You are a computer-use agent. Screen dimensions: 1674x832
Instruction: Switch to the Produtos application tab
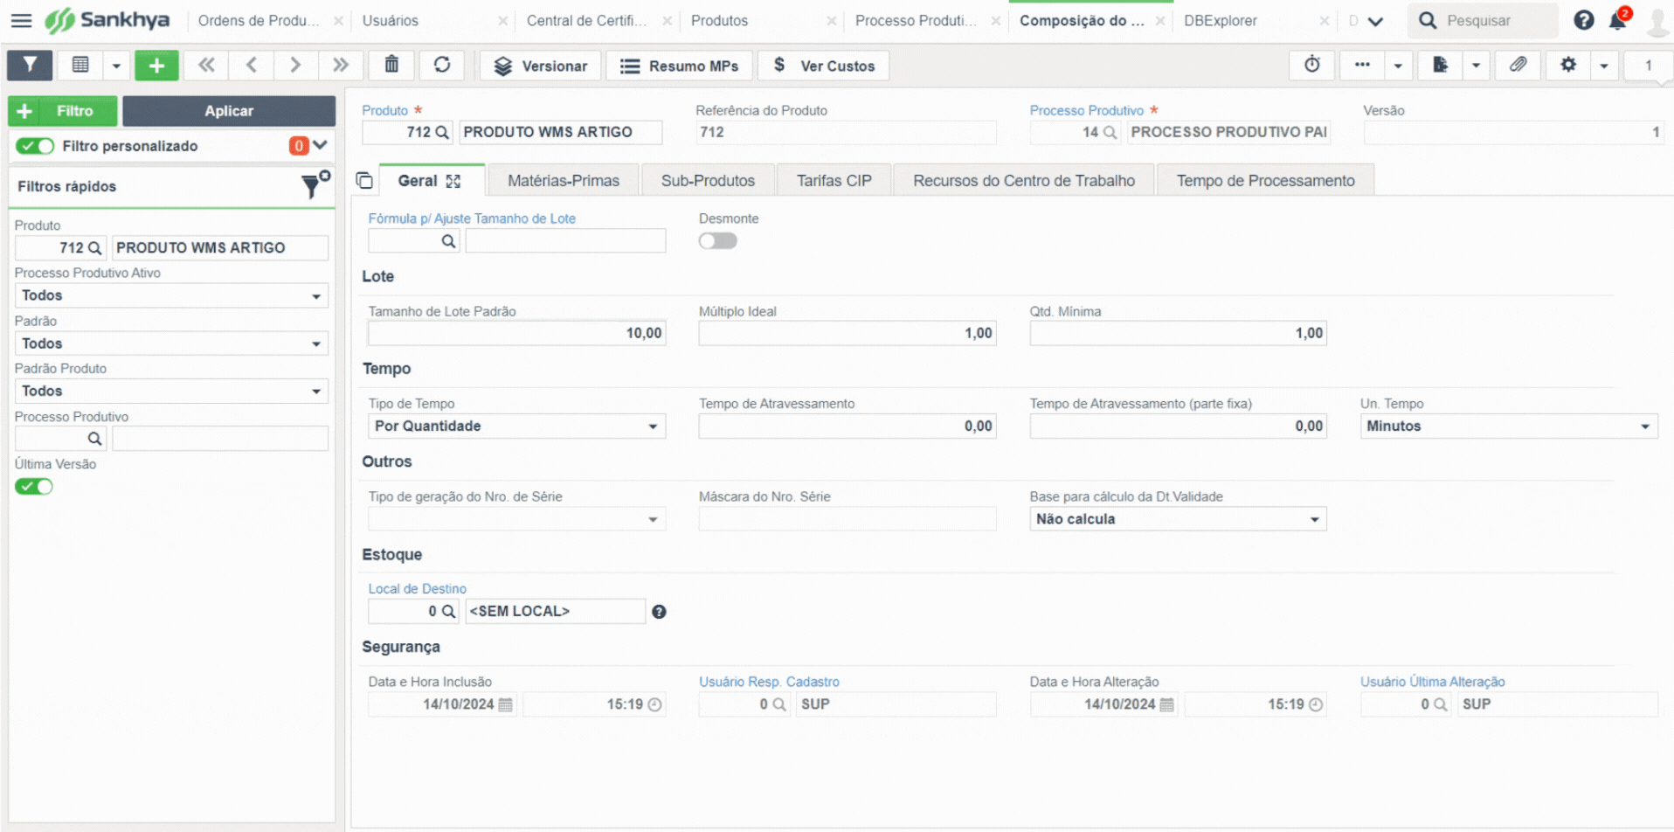click(719, 20)
